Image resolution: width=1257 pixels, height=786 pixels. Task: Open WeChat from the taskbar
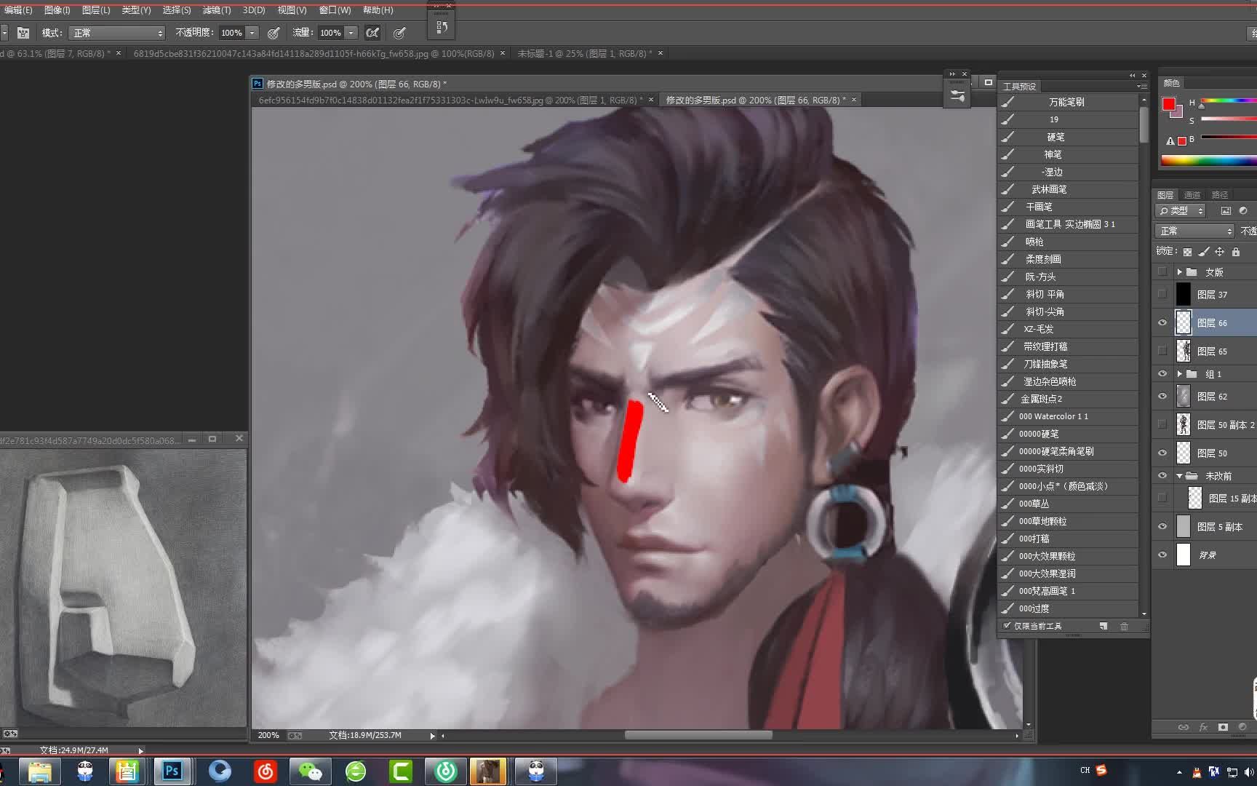click(311, 771)
